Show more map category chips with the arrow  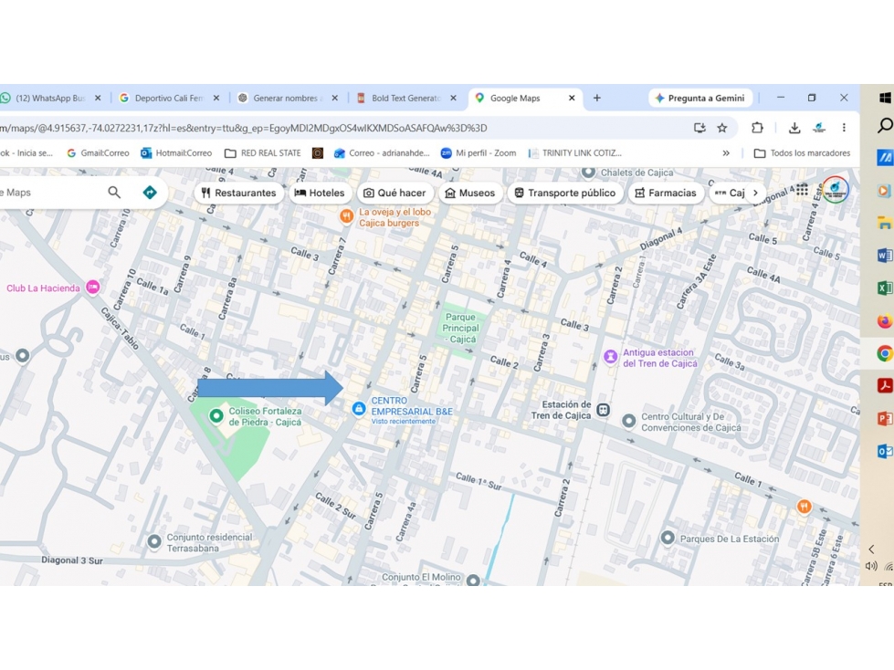tap(755, 193)
